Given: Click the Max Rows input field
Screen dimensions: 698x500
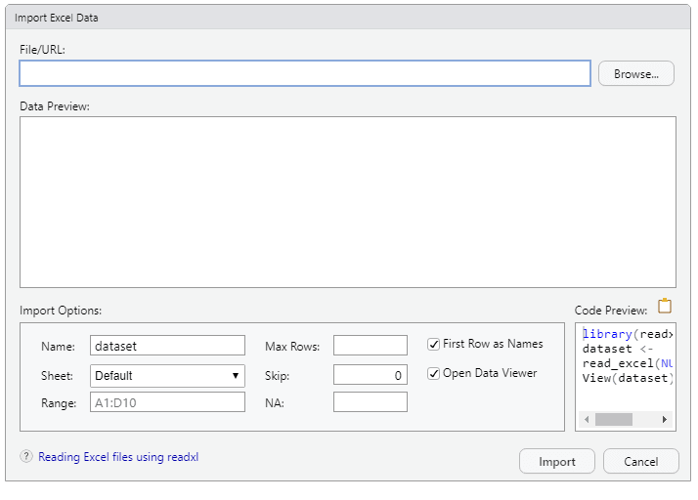Looking at the screenshot, I should point(371,346).
